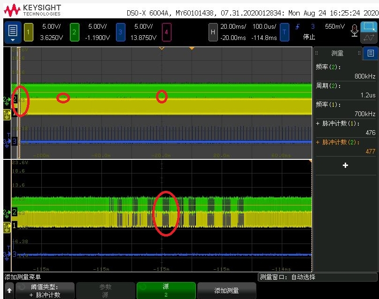The height and width of the screenshot is (299, 379).
Task: Click the 添加测量 button
Action: point(227,291)
